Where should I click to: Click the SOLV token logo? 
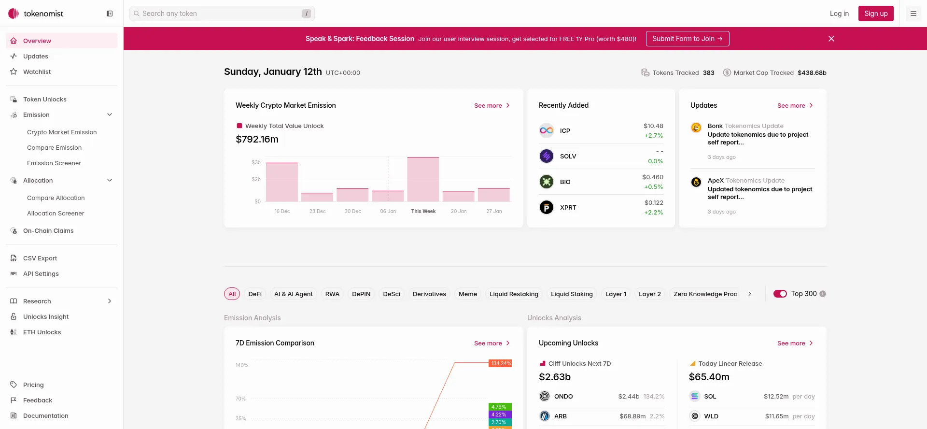click(547, 156)
